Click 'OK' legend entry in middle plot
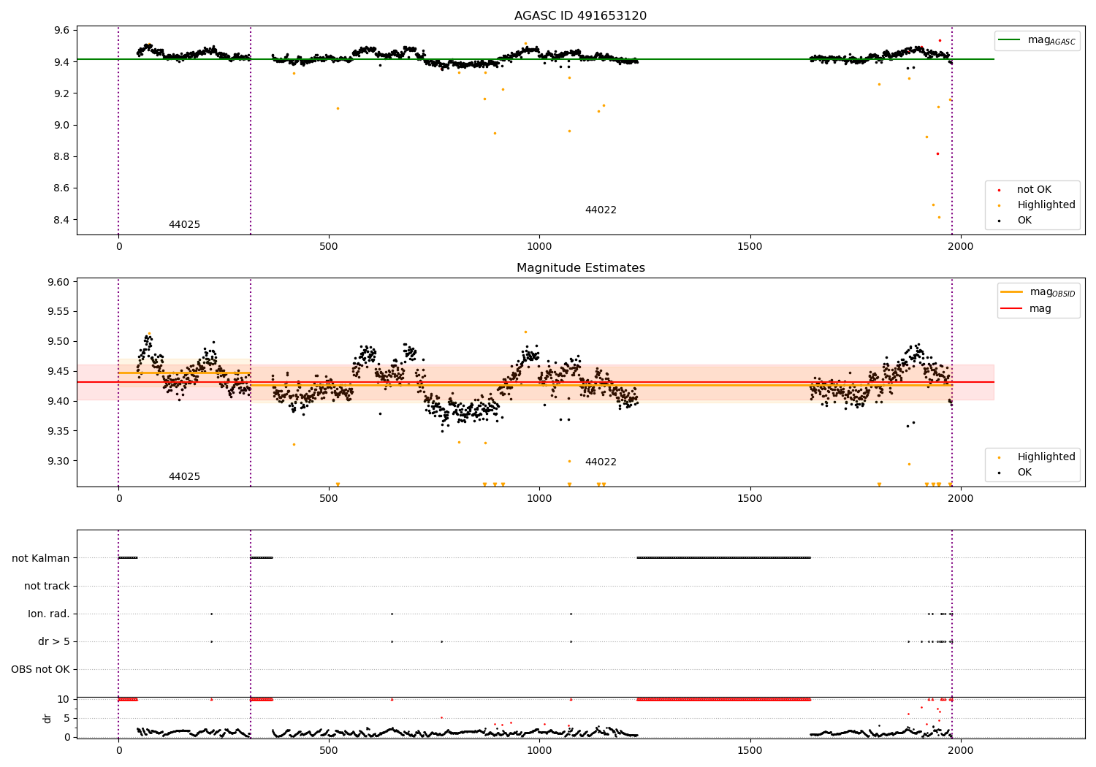Viewport: 1096px width, 767px height. pyautogui.click(x=1024, y=473)
